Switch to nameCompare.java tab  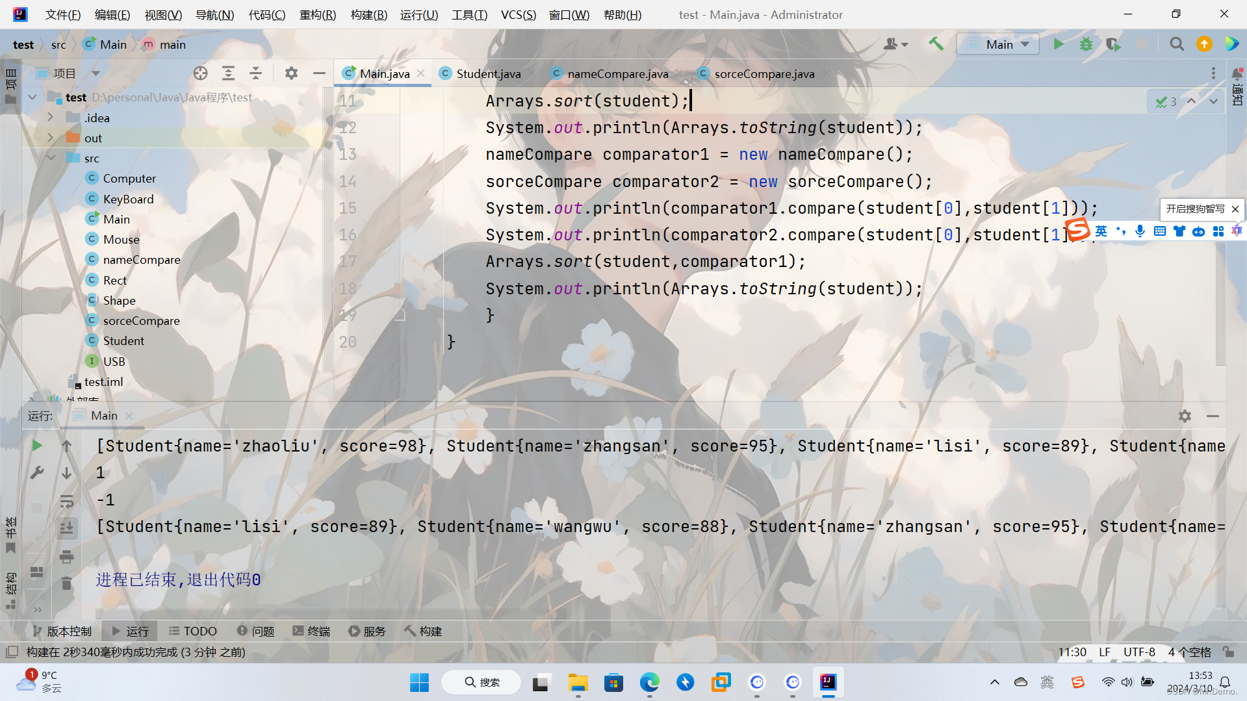coord(617,73)
